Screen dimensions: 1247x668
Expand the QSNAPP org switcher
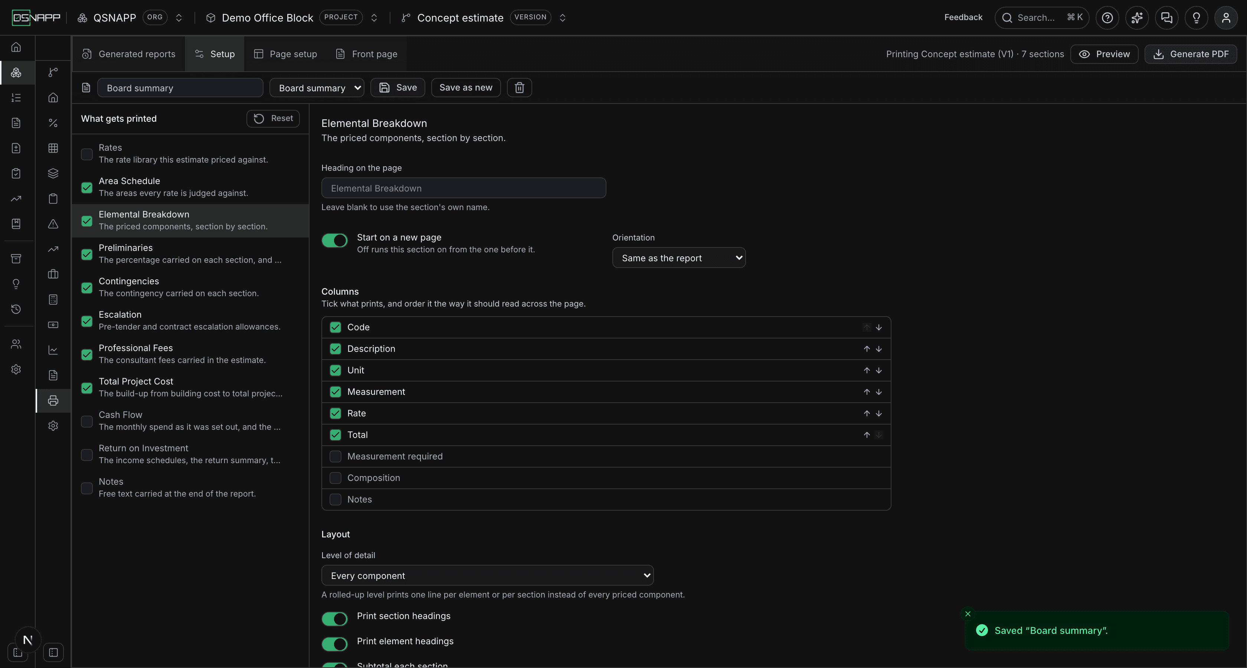[179, 18]
